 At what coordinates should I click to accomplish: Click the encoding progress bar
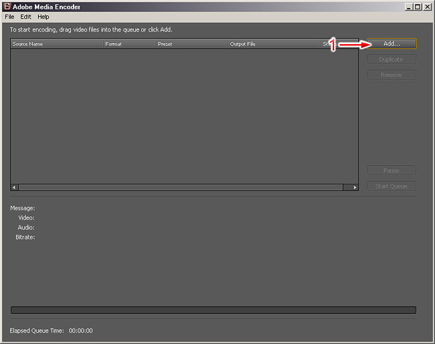213,310
